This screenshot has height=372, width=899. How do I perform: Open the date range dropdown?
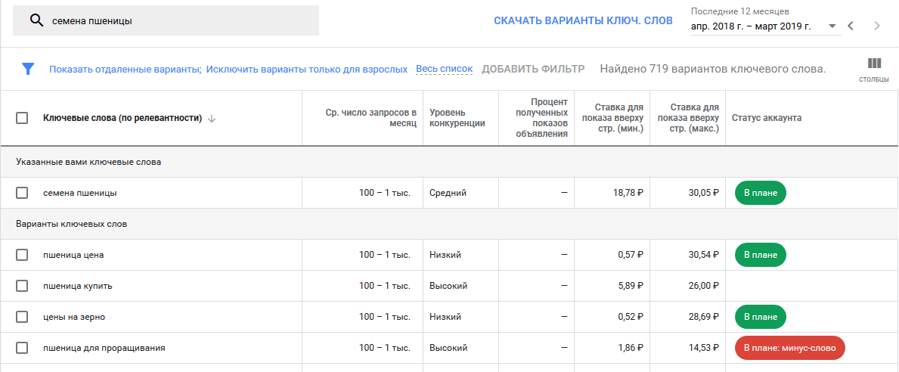765,26
